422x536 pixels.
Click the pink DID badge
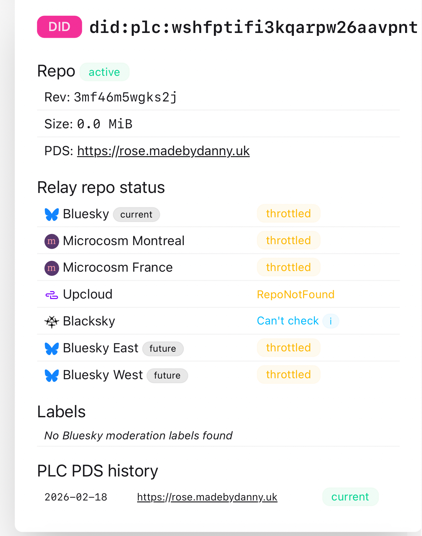pyautogui.click(x=59, y=27)
